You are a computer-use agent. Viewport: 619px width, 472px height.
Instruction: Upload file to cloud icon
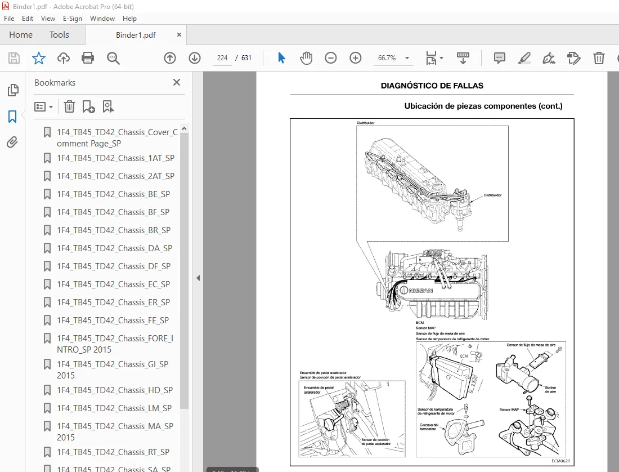[x=63, y=58]
